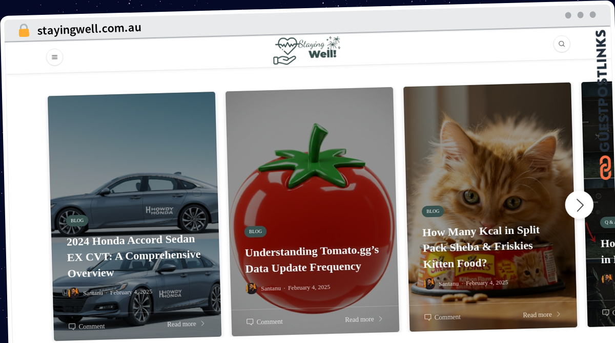Screen dimensions: 615x343
Task: Click comment icon on Honda Accord card
Action: coord(72,326)
